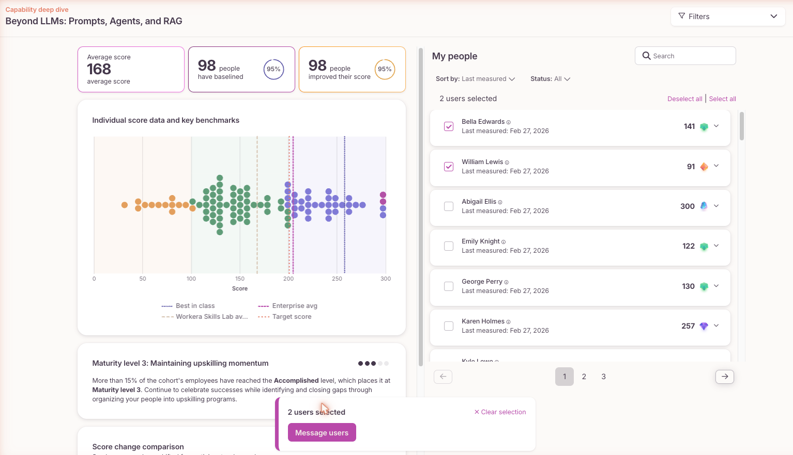793x455 pixels.
Task: Go to next page with arrow button
Action: click(725, 377)
